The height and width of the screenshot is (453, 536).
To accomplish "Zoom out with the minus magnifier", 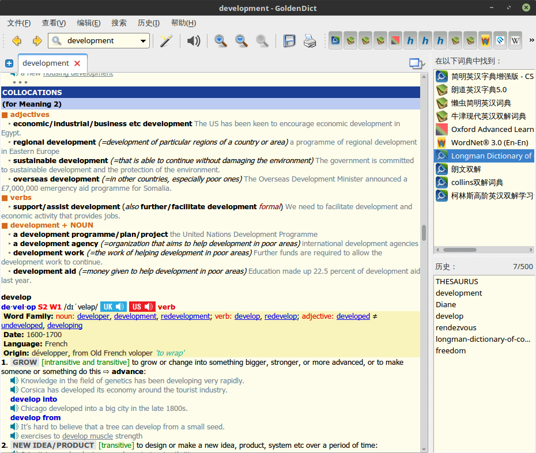I will click(241, 41).
